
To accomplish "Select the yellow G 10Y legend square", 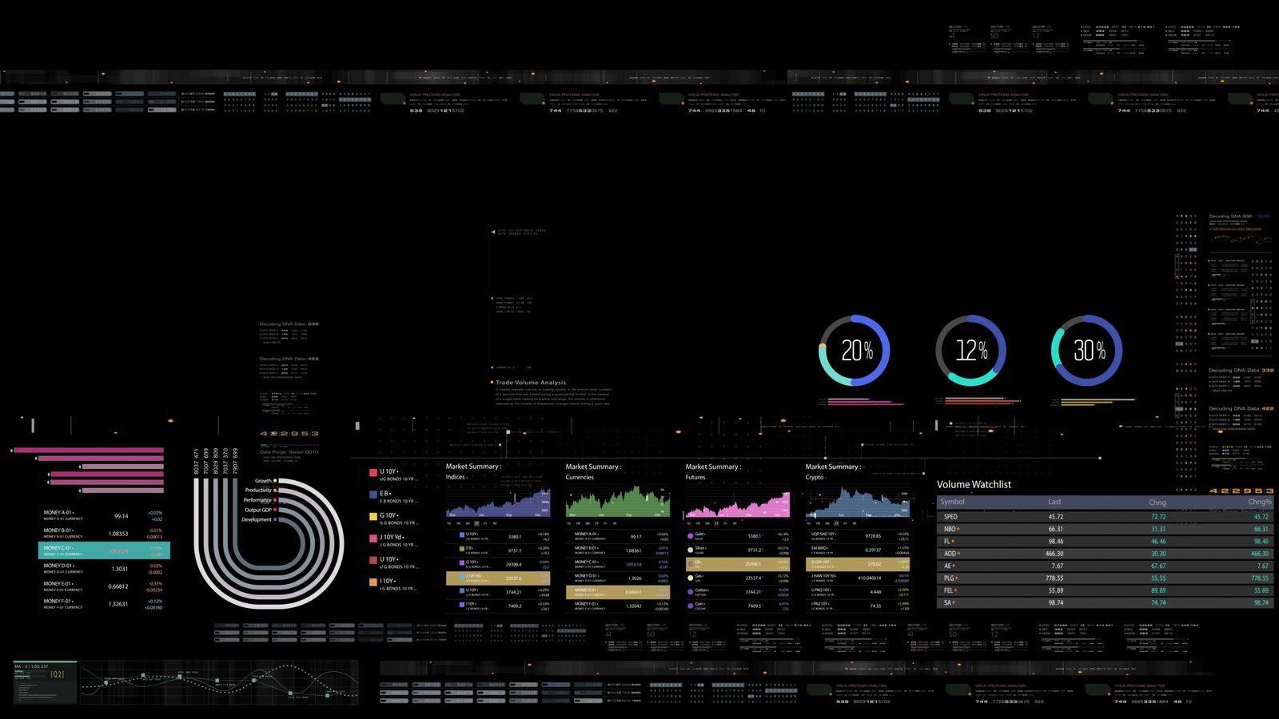I will [x=373, y=516].
